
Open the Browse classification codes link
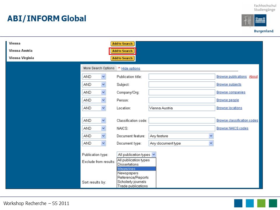pyautogui.click(x=237, y=120)
